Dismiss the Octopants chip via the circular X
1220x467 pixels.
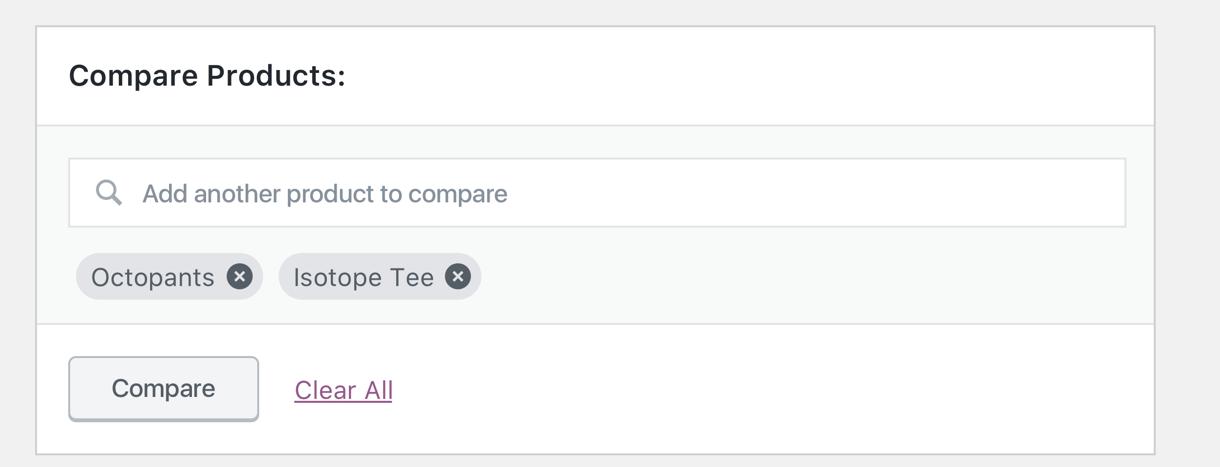coord(240,276)
